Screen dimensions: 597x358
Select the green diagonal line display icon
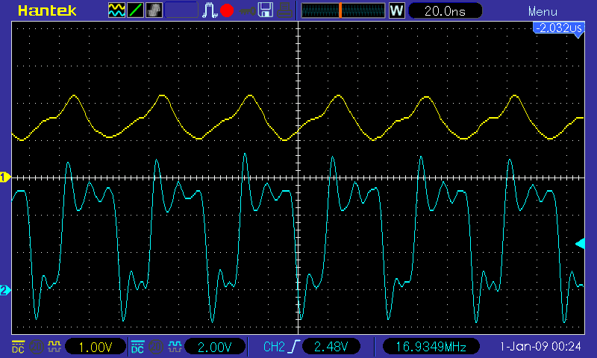tap(135, 10)
